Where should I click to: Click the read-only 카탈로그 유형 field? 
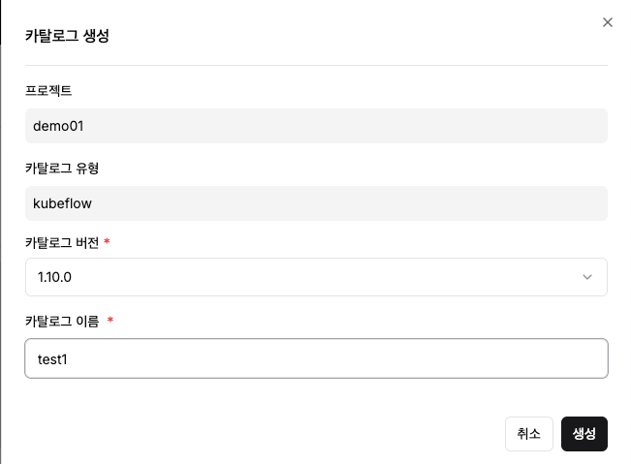(316, 203)
